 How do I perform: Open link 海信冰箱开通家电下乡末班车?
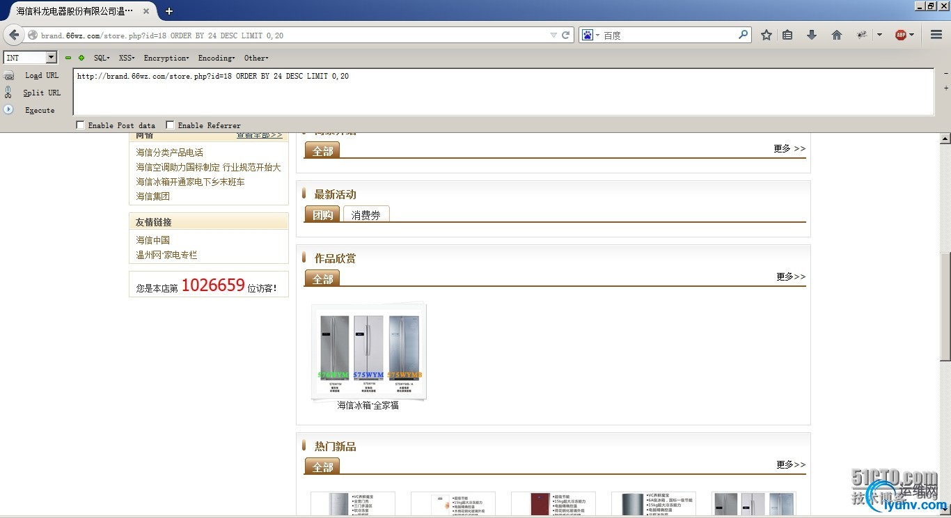191,182
